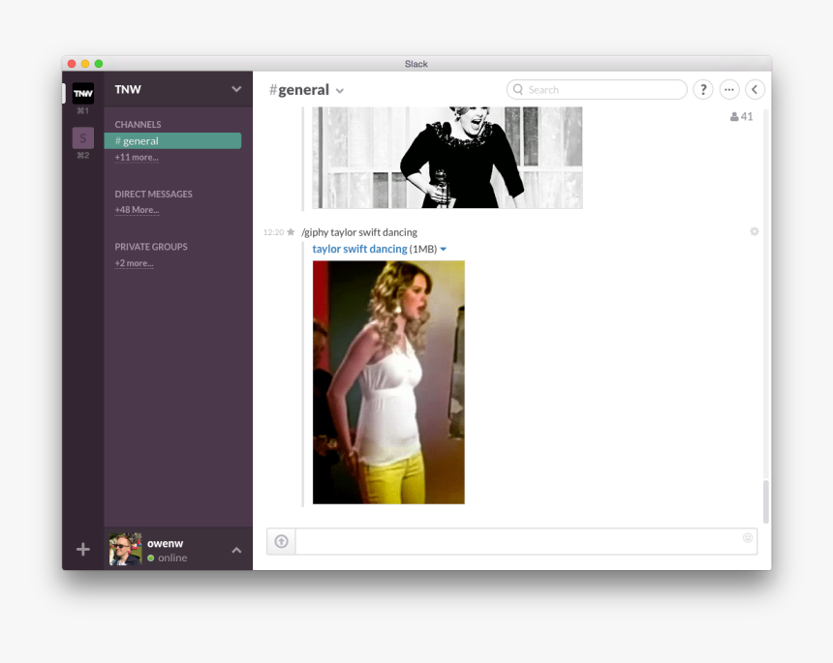833x663 pixels.
Task: Collapse the taylor swift dancing preview arrow
Action: pyautogui.click(x=443, y=249)
